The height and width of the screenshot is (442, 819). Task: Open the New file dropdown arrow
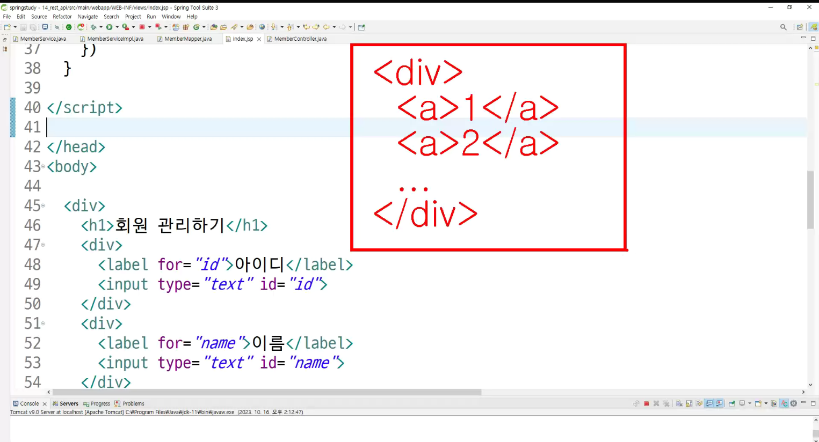15,27
